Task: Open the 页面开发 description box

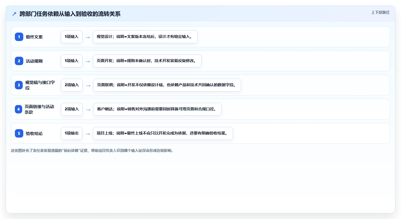Action: point(147,61)
